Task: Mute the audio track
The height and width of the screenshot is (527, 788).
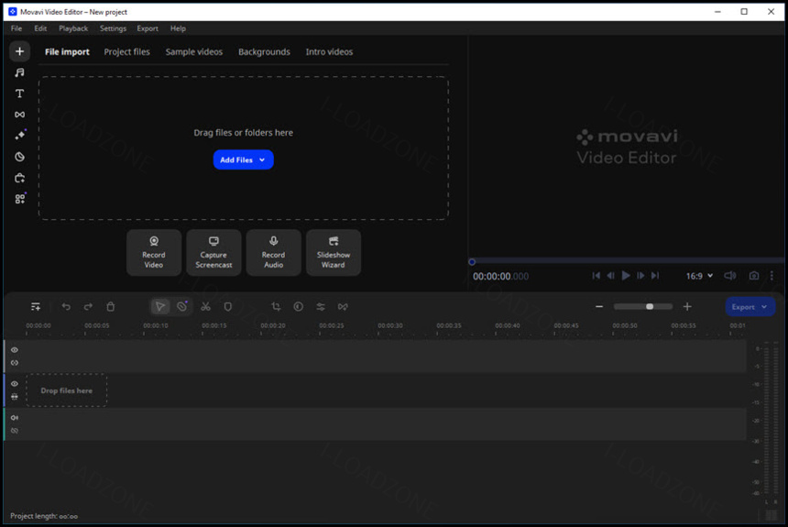Action: (x=15, y=418)
